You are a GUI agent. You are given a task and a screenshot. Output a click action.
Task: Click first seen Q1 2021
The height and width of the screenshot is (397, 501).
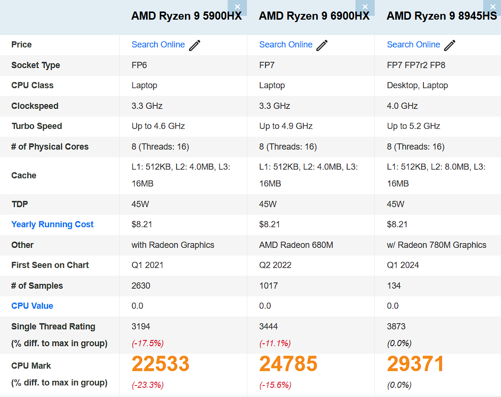147,265
